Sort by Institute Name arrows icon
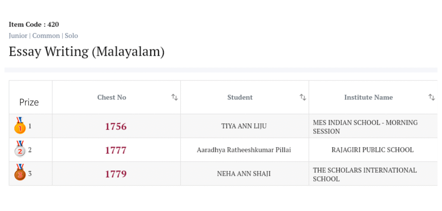The width and height of the screenshot is (442, 211). click(431, 98)
